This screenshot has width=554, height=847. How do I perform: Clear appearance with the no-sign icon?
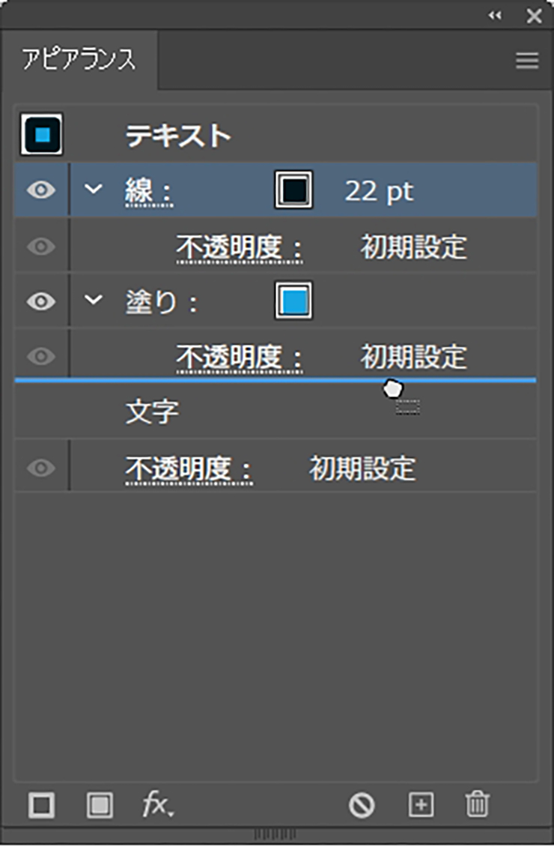tap(362, 806)
